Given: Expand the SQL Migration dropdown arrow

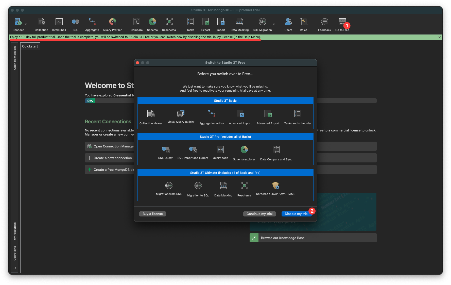Looking at the screenshot, I should (274, 24).
